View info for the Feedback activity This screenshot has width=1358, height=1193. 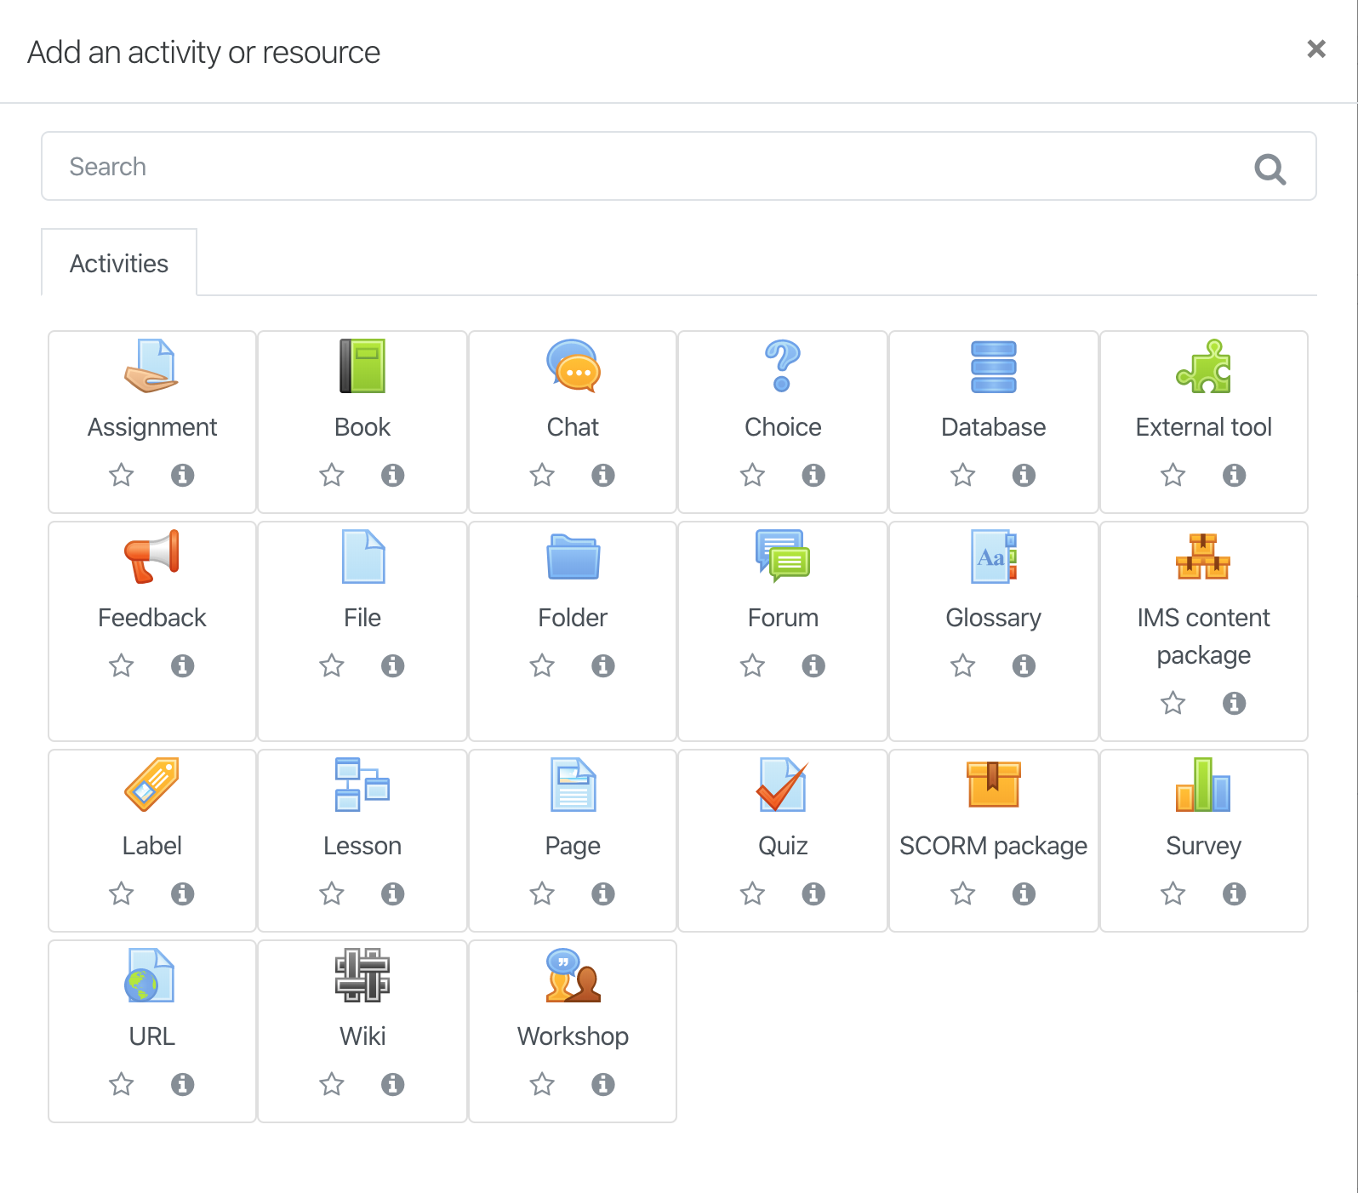(x=182, y=665)
